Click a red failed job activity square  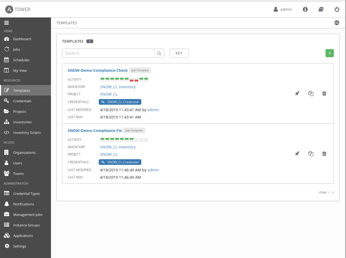click(x=132, y=80)
